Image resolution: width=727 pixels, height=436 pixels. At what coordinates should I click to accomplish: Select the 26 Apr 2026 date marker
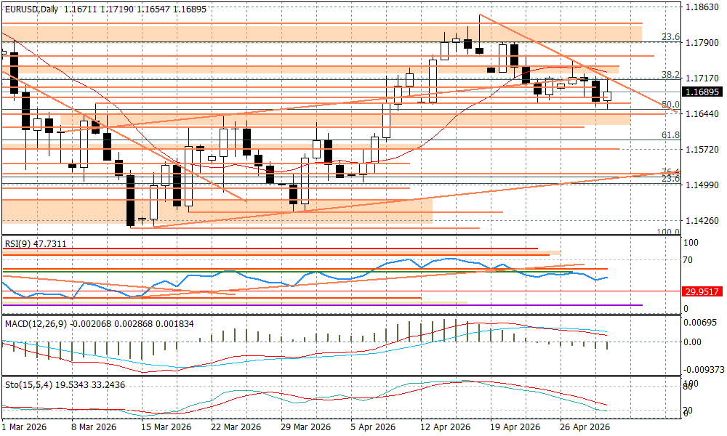pyautogui.click(x=583, y=427)
